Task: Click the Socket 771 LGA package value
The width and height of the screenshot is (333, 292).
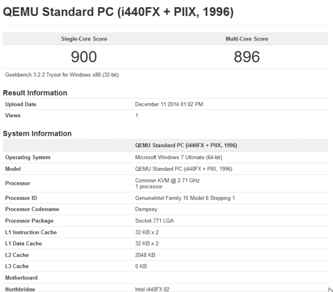Action: (154, 221)
